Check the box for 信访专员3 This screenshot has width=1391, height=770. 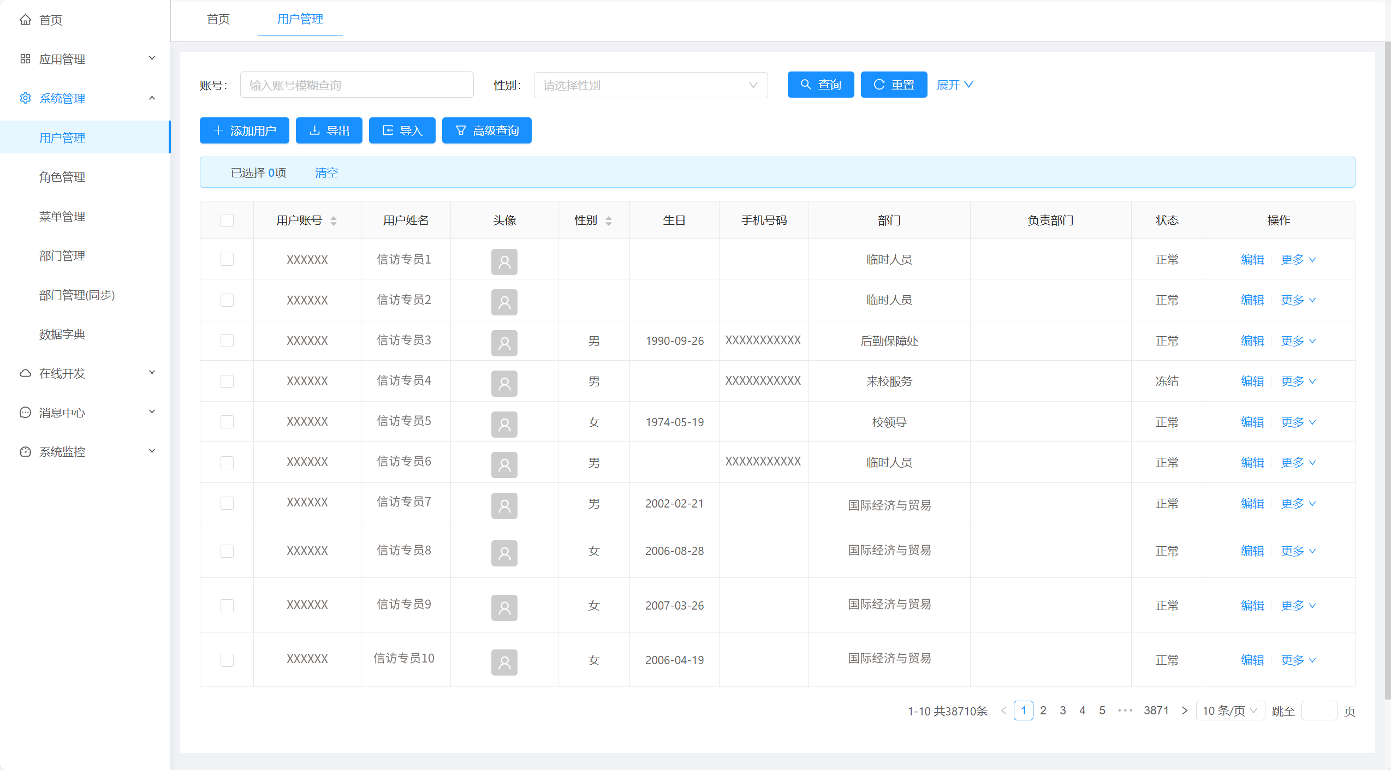227,341
